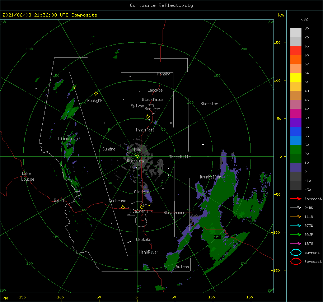
Task: Click the Cochrane label
Action: point(117,201)
